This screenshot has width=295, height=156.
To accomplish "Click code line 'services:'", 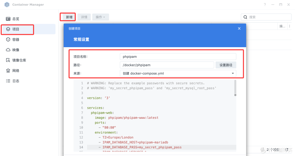I will click(x=96, y=108).
